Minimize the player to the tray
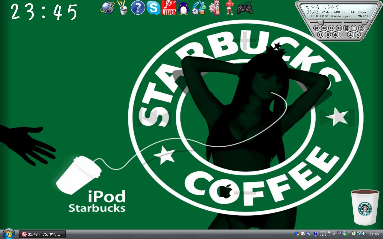The image size is (383, 239). click(x=350, y=35)
